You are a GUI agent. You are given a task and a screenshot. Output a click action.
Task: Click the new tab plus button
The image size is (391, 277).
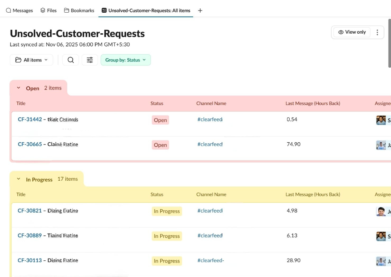tap(200, 11)
